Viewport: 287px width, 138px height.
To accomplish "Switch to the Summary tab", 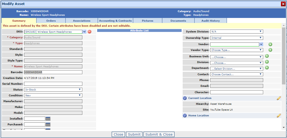I will point(19,21).
